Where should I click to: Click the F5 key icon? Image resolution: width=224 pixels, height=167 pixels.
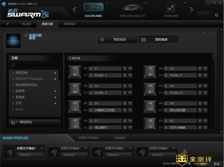[x=75, y=106]
